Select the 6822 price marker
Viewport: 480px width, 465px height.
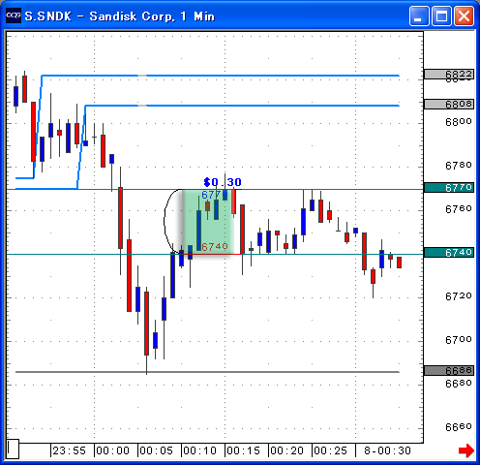449,75
